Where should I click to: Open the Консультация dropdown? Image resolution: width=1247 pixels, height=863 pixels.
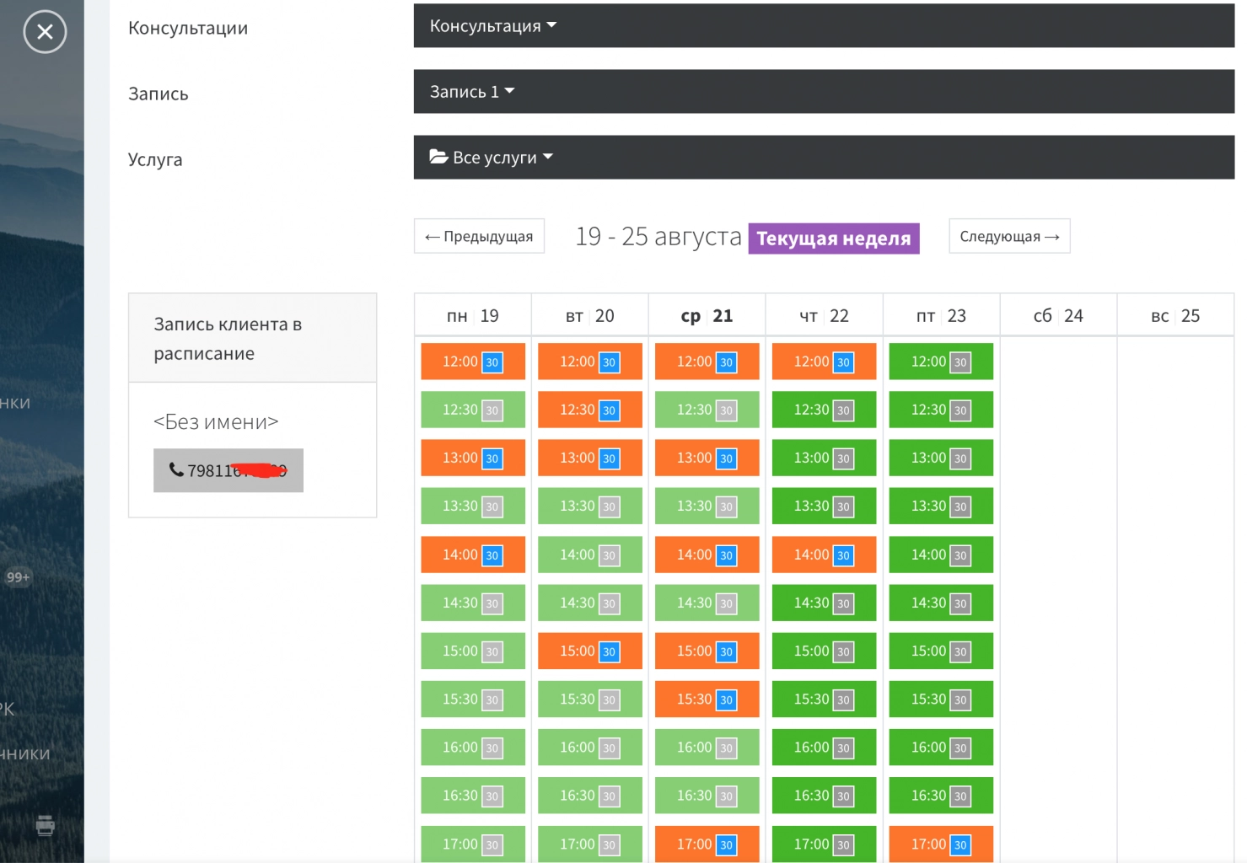[492, 26]
